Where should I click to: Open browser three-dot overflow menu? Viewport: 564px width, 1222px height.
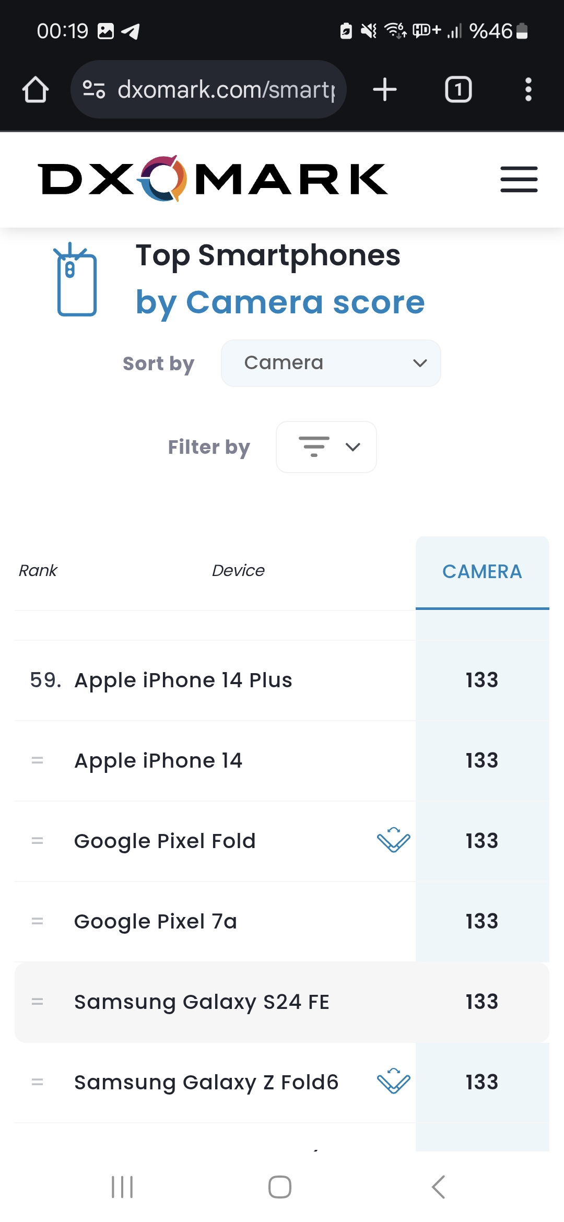click(528, 89)
